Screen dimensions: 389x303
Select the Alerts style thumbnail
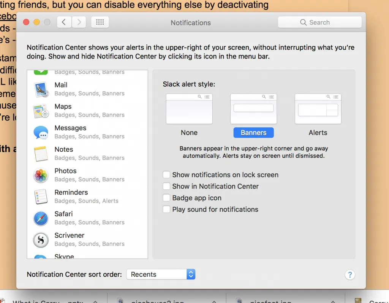click(x=318, y=109)
